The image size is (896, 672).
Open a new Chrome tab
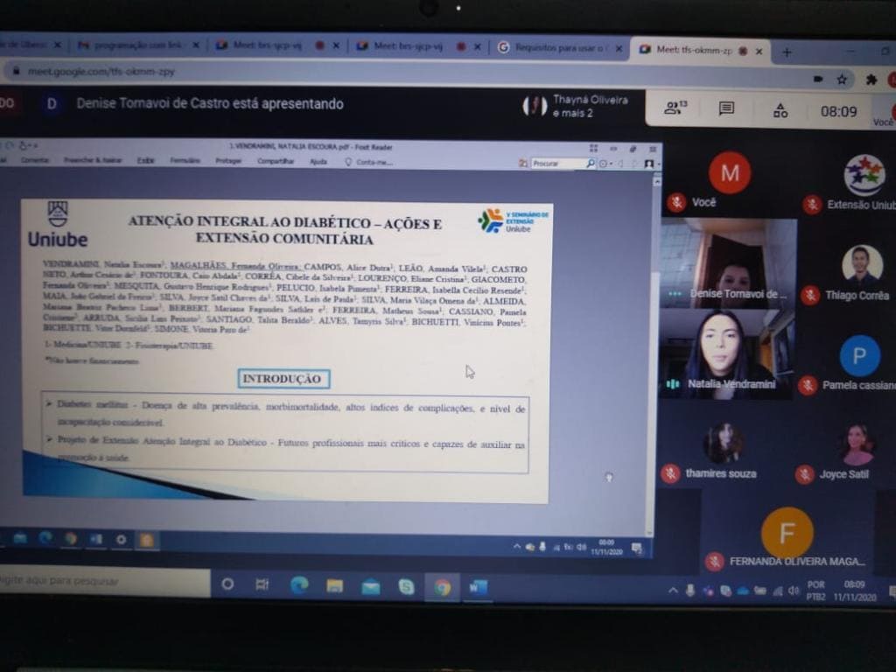787,52
